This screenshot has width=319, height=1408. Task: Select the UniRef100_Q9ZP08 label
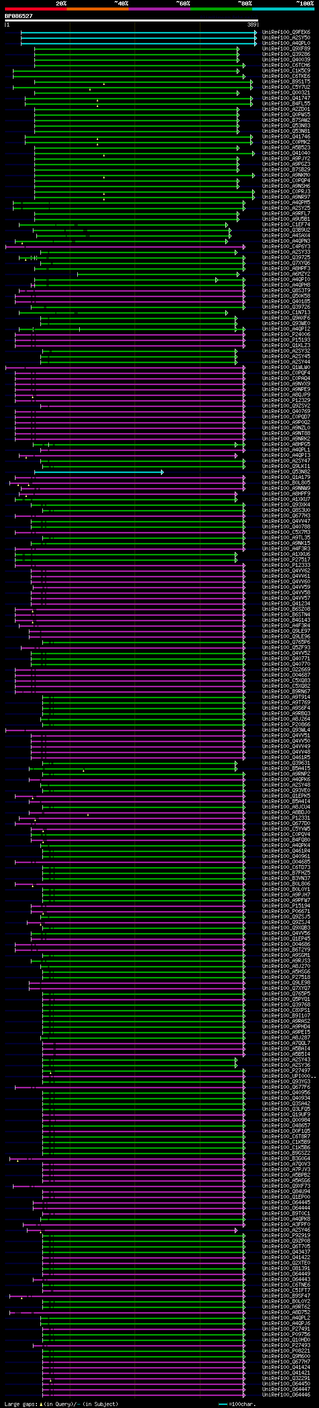coord(286,1242)
